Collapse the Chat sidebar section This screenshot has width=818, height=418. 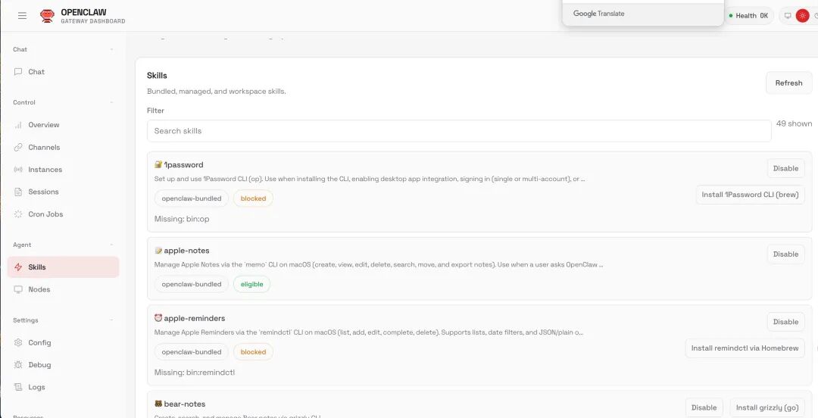111,49
